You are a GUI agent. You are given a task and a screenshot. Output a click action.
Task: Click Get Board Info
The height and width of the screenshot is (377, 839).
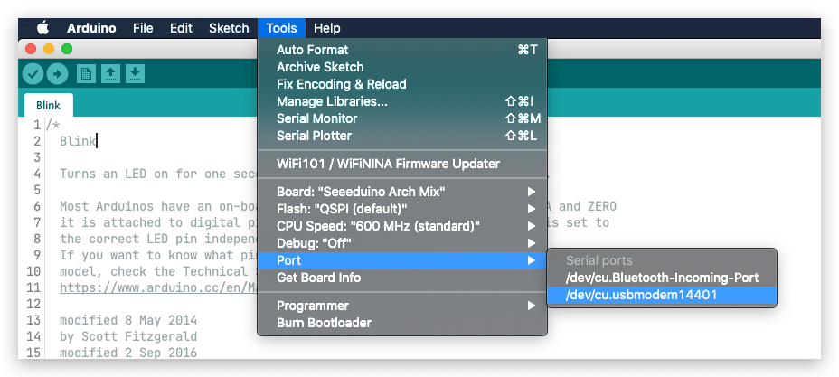[x=402, y=278]
